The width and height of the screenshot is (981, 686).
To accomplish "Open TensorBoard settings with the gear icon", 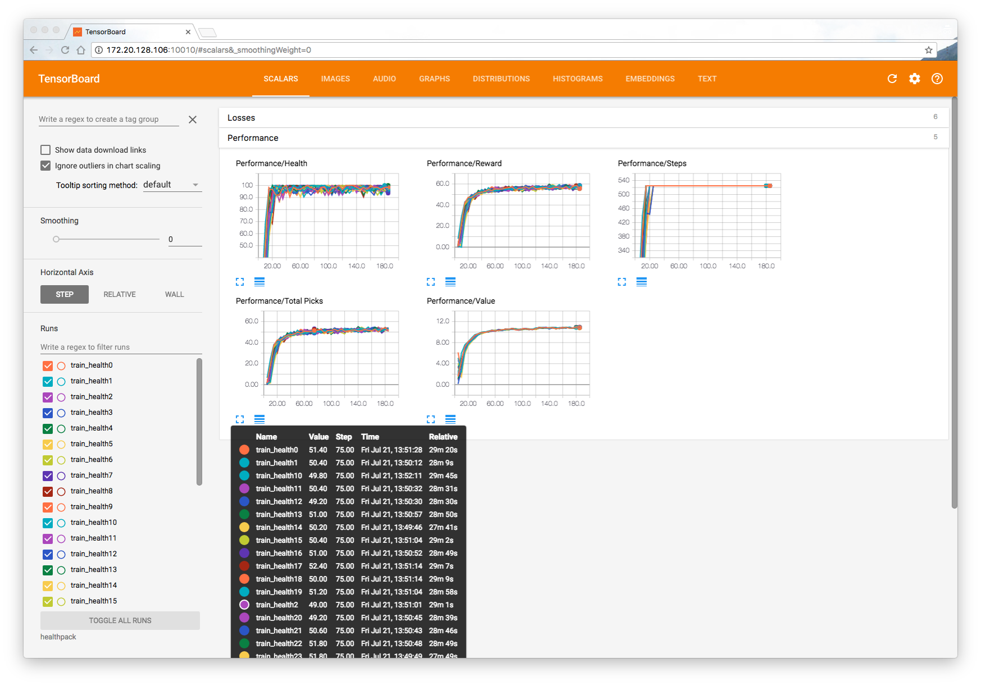I will pyautogui.click(x=914, y=79).
